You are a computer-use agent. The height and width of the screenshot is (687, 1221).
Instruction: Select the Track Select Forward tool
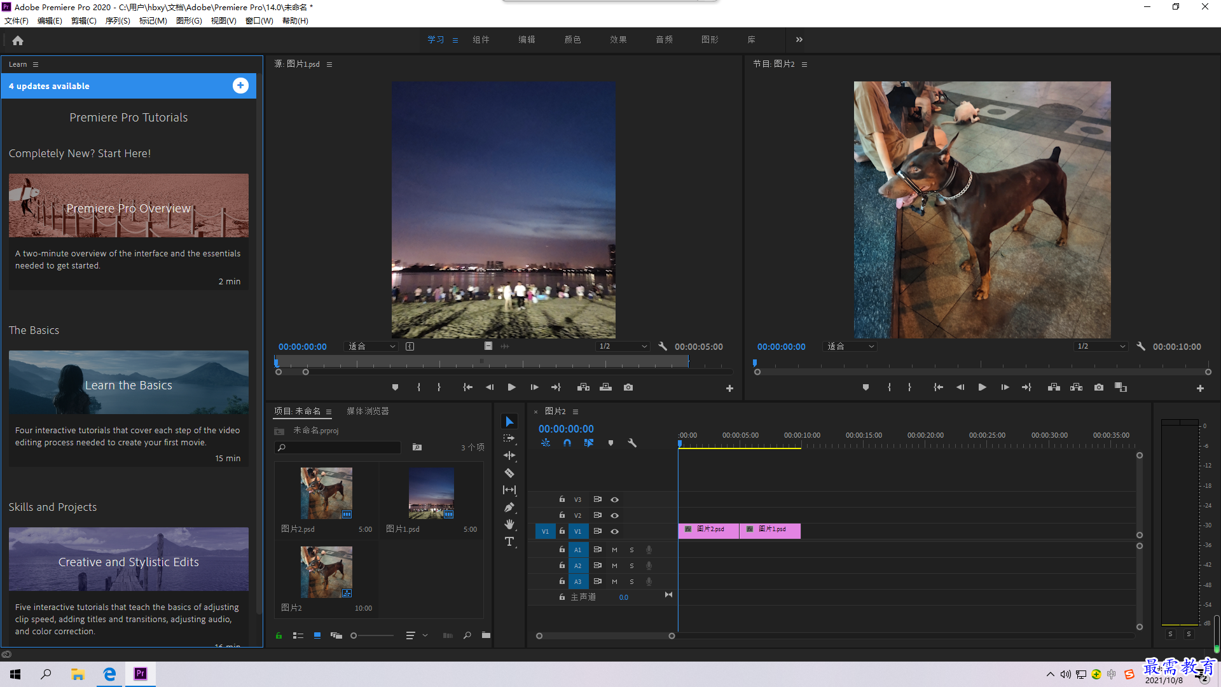(x=509, y=438)
